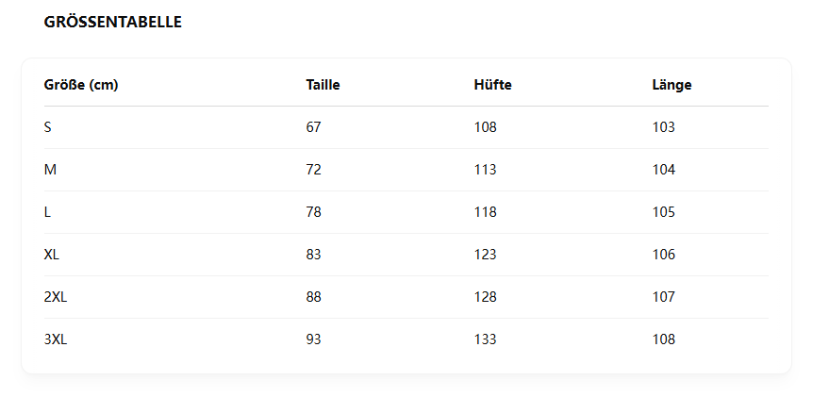Screen dimensions: 829x397
Task: Select the size M row label
Action: pyautogui.click(x=50, y=170)
